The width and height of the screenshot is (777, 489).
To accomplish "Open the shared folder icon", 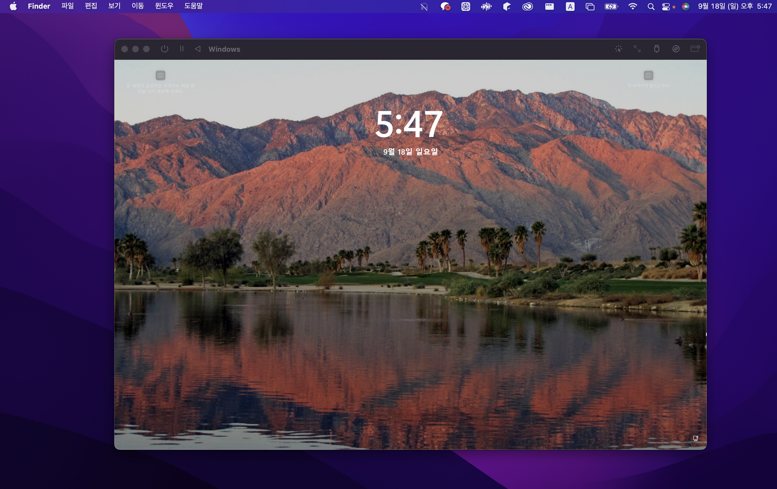I will pyautogui.click(x=695, y=49).
